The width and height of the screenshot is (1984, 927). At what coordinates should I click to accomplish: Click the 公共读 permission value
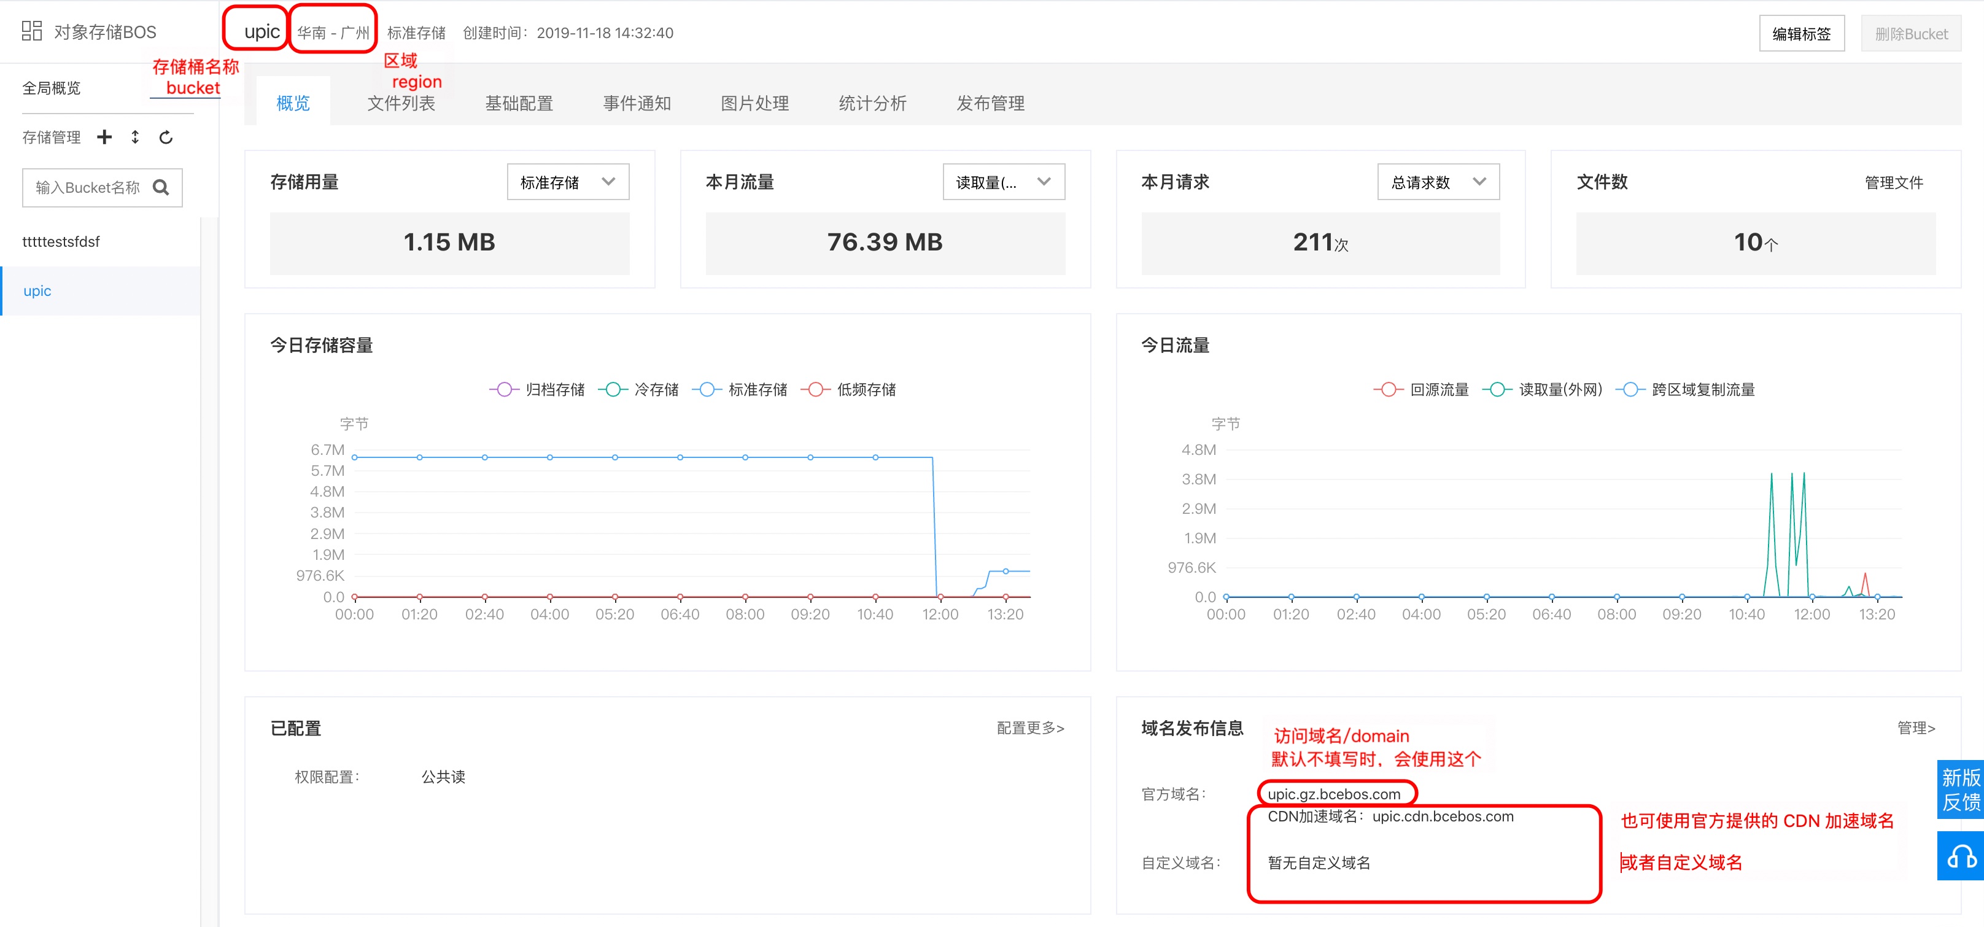pyautogui.click(x=443, y=777)
